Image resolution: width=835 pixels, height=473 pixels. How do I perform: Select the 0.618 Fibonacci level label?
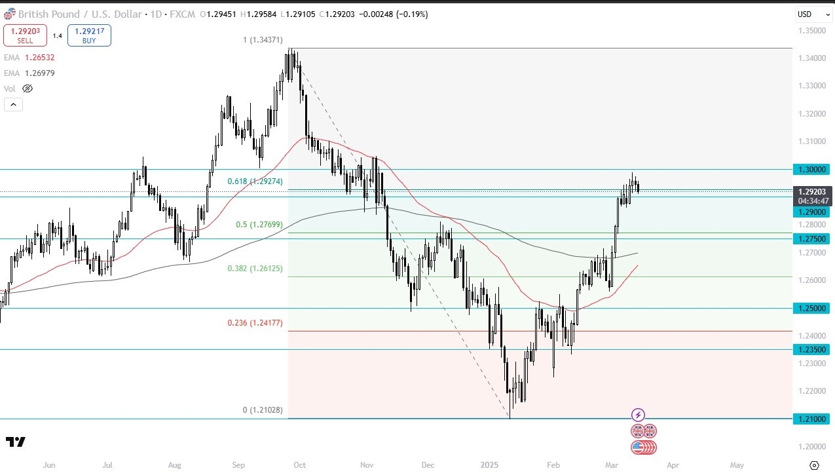click(255, 181)
